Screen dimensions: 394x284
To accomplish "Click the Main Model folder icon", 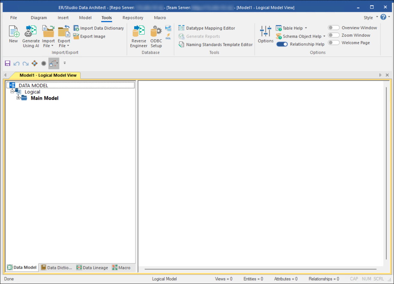I will 24,98.
